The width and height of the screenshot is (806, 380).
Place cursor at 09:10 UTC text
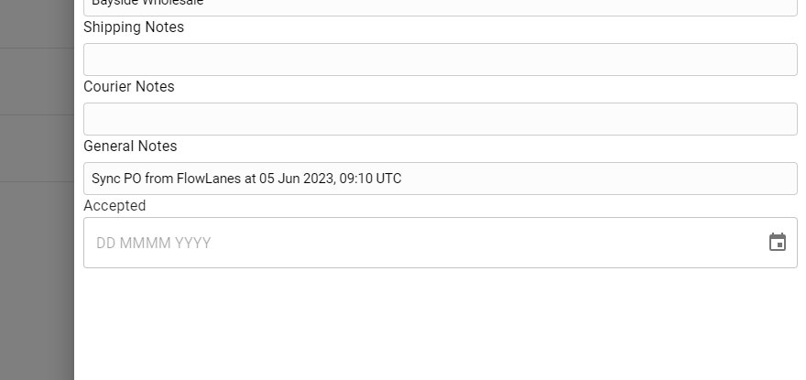point(371,179)
